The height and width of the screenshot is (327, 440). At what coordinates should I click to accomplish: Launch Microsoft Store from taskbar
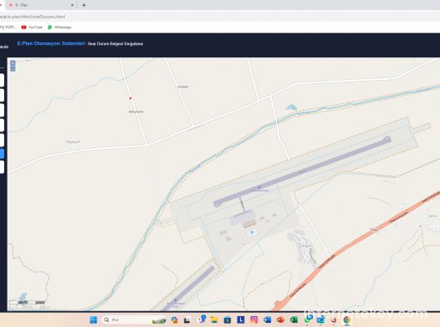[x=227, y=320]
